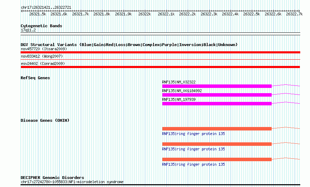Select the magenta NM_197939 exon bar
310x187 pixels.
point(217,104)
